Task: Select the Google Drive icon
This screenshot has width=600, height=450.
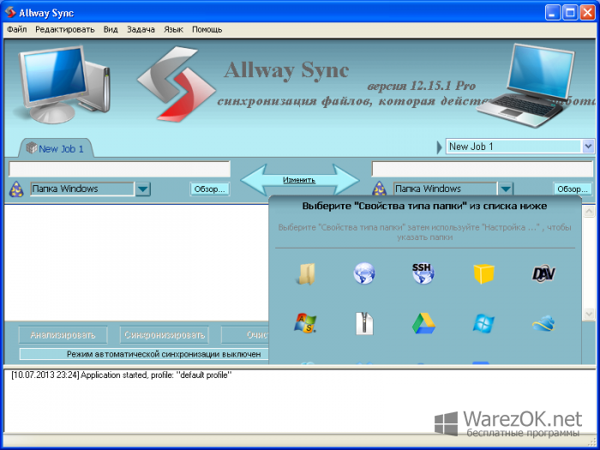Action: (423, 324)
